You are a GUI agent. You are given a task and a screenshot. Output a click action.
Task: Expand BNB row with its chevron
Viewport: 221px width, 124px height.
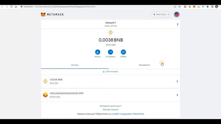(177, 81)
